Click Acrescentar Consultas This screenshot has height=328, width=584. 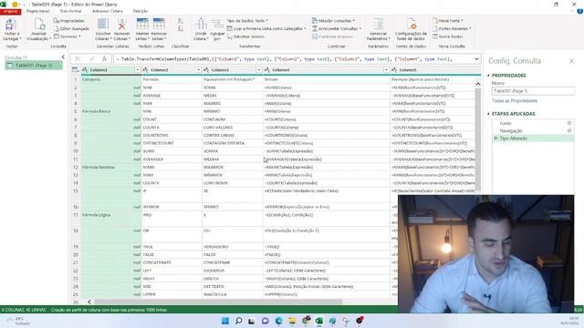[x=337, y=28]
